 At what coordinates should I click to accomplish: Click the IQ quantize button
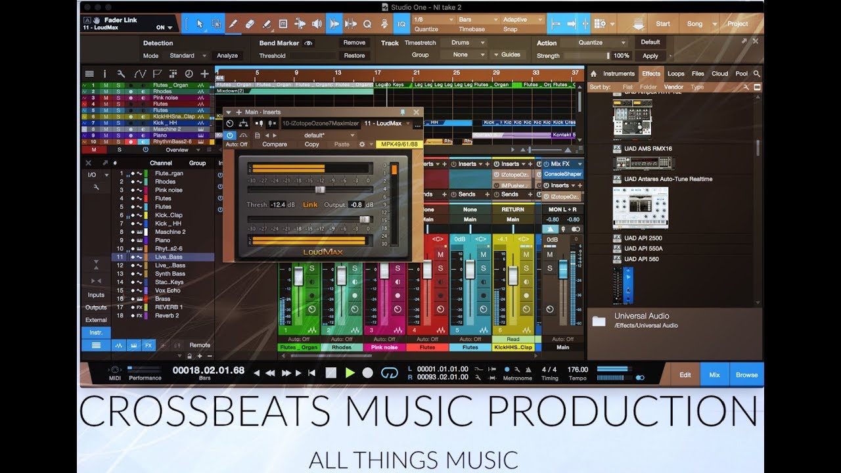tap(401, 24)
